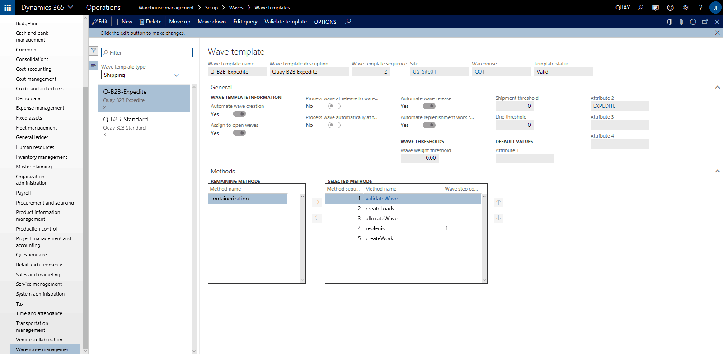Screen dimensions: 723x354
Task: Select containerization in remaining methods
Action: [x=248, y=199]
